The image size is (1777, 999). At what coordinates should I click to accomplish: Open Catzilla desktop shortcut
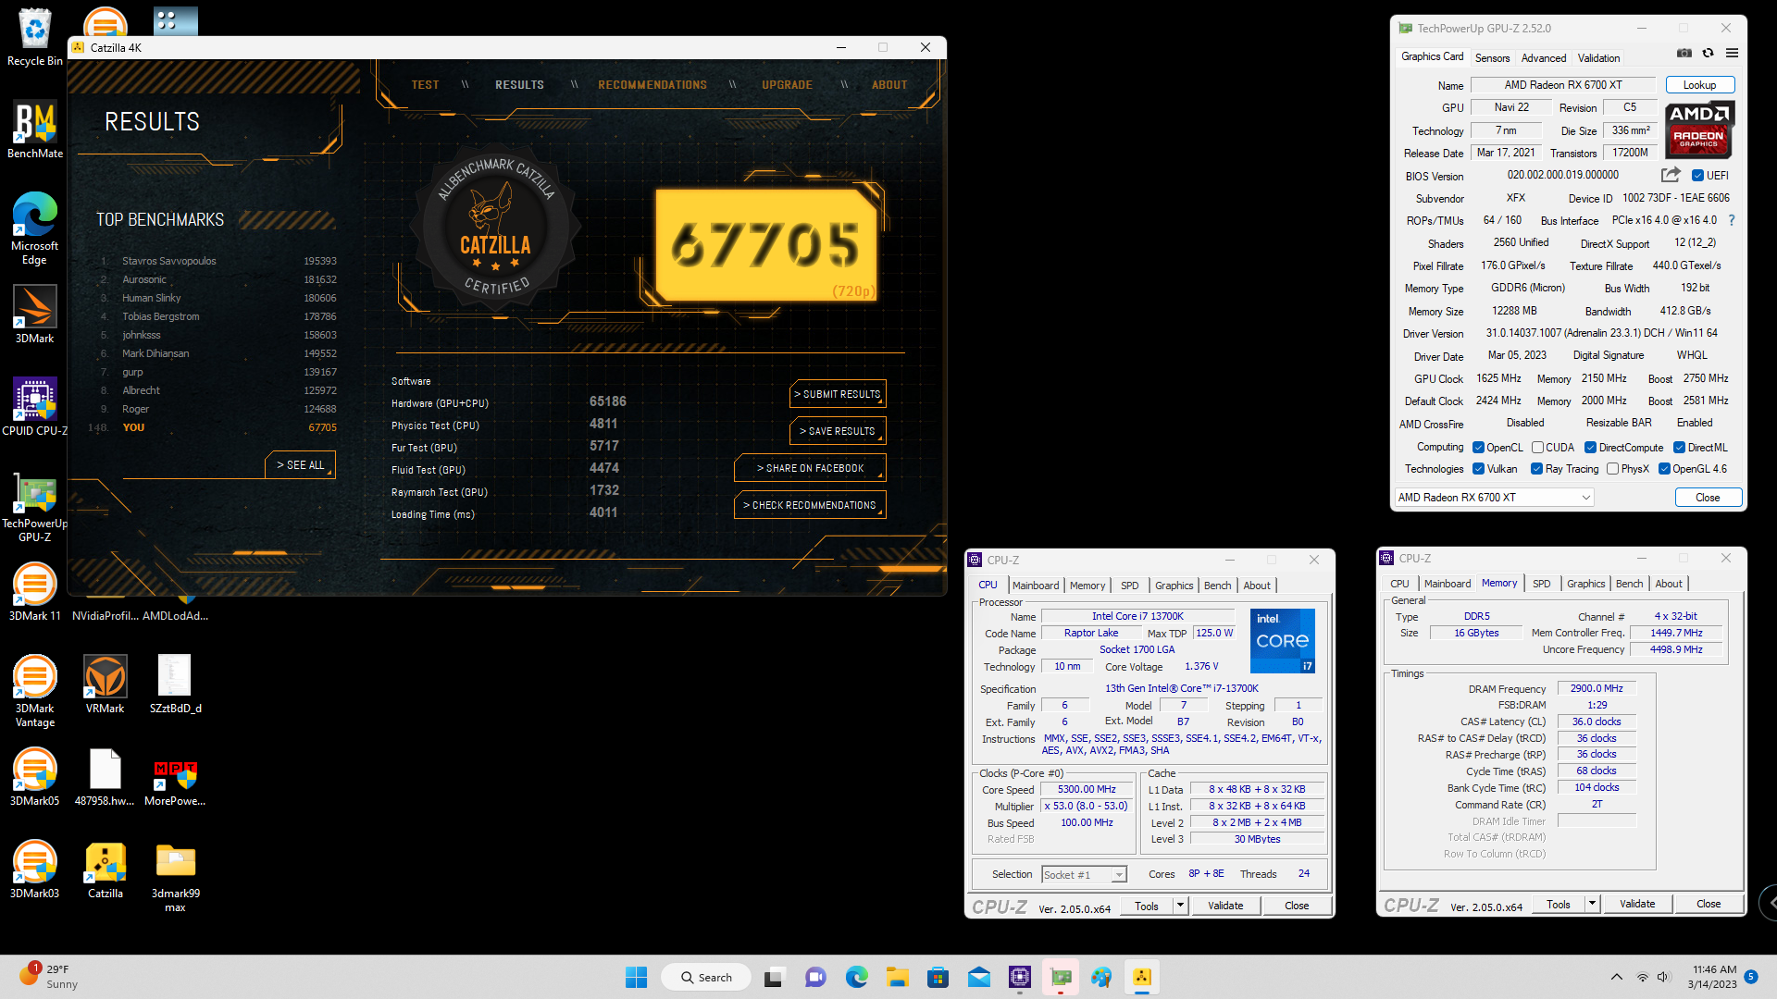tap(105, 869)
